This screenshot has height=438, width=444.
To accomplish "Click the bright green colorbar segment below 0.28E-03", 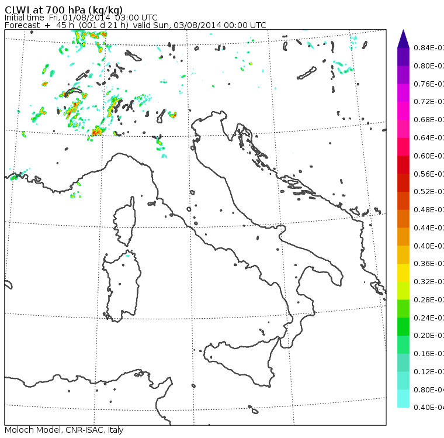I will pyautogui.click(x=403, y=308).
